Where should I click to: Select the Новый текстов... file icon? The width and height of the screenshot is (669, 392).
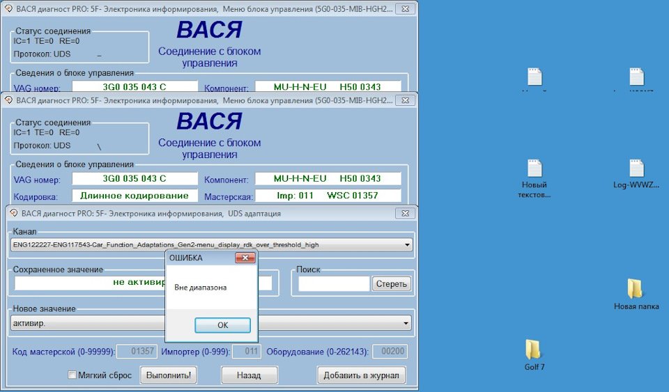[535, 168]
